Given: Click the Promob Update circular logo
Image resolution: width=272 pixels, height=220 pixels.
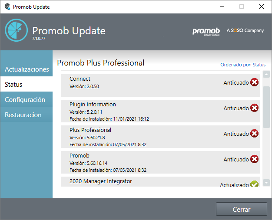Looking at the screenshot, I should [17, 30].
